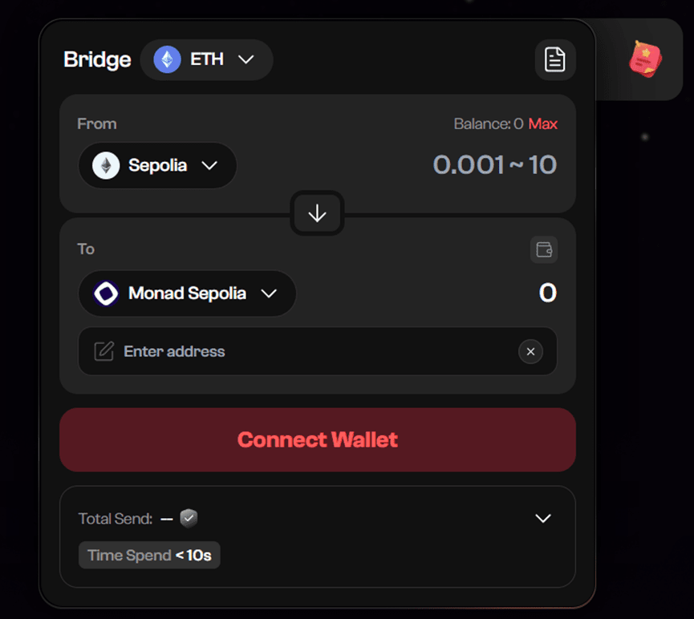The height and width of the screenshot is (619, 694).
Task: Click the red envelope rewards icon
Action: 645,59
